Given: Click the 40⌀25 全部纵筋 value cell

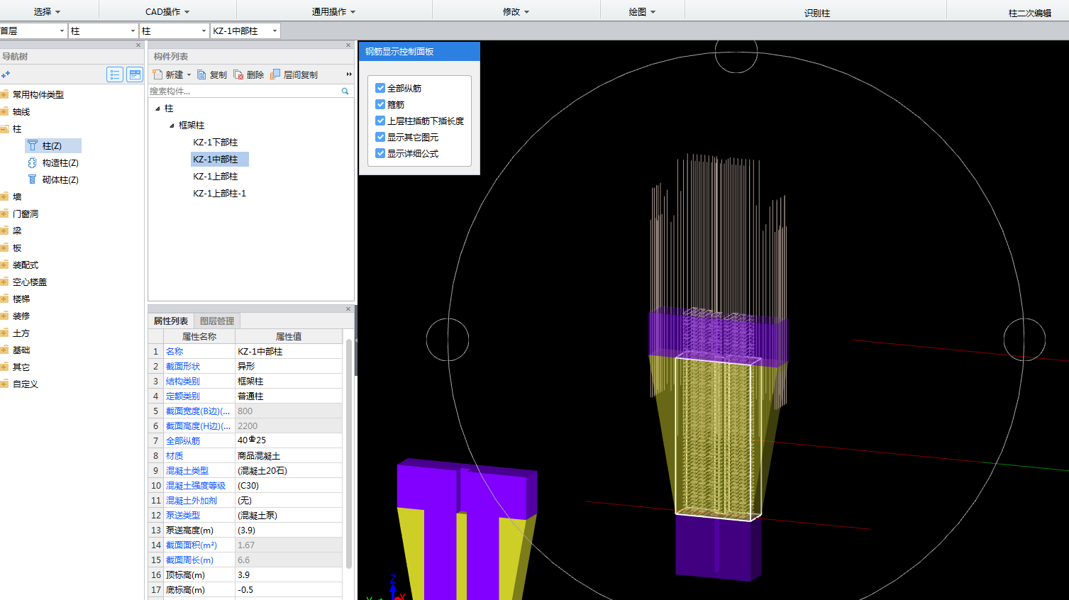Looking at the screenshot, I should (289, 441).
